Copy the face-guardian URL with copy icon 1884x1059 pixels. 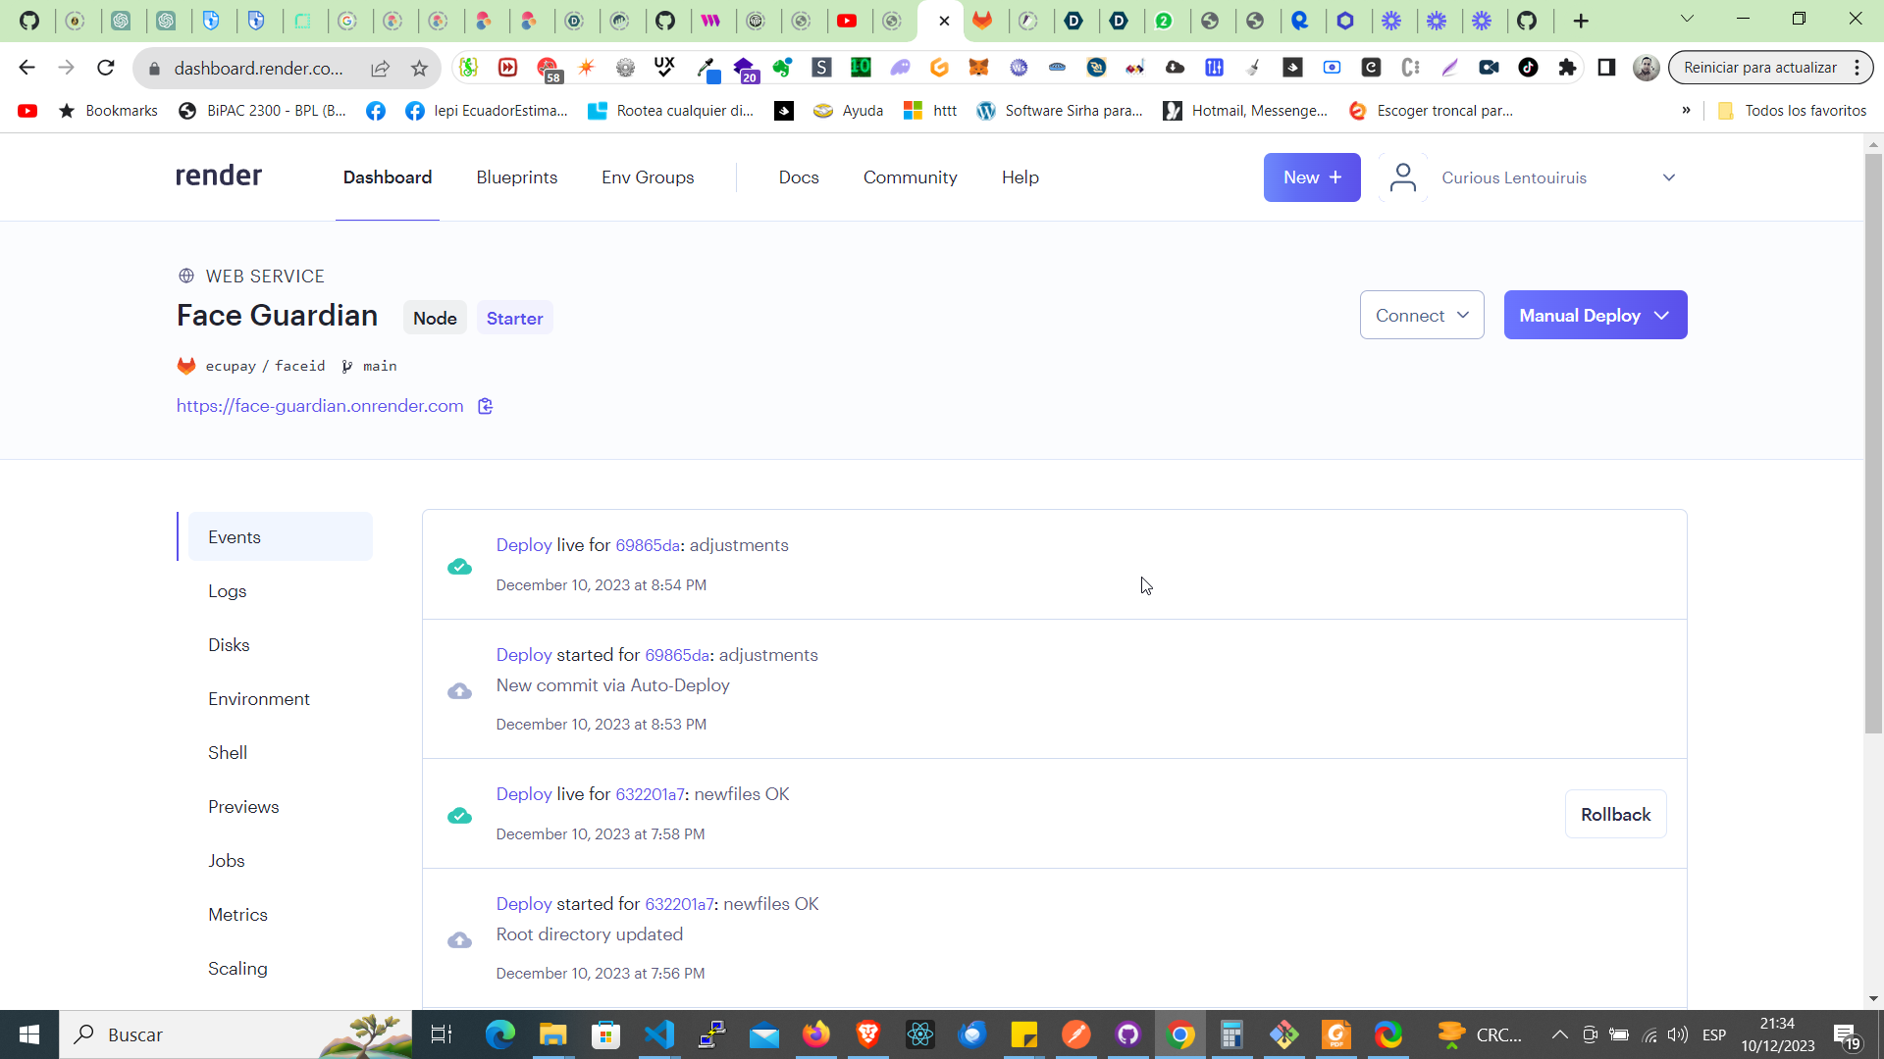485,406
